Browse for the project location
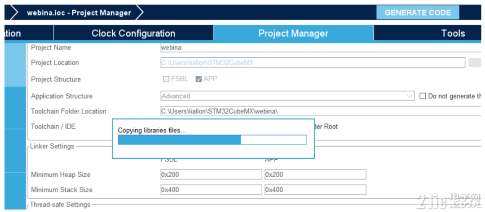Screen dimensions: 485x212 pyautogui.click(x=475, y=63)
